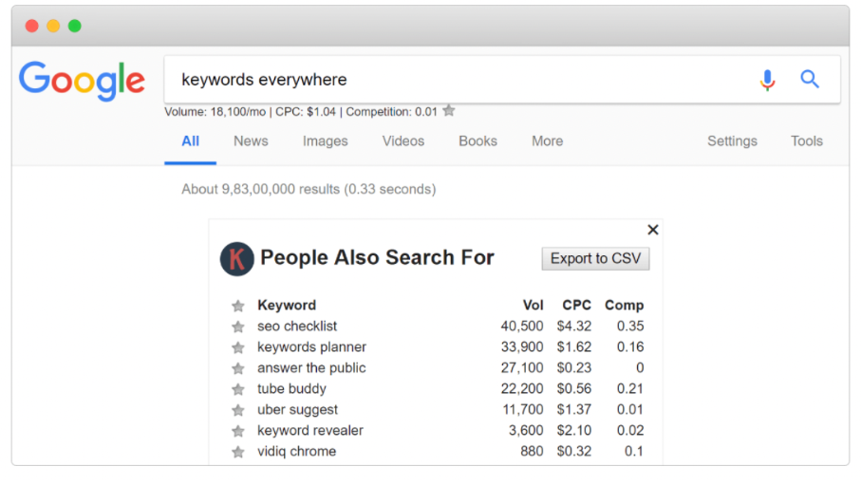The image size is (861, 485).
Task: Click the Keywords Everywhere K logo
Action: pyautogui.click(x=237, y=258)
